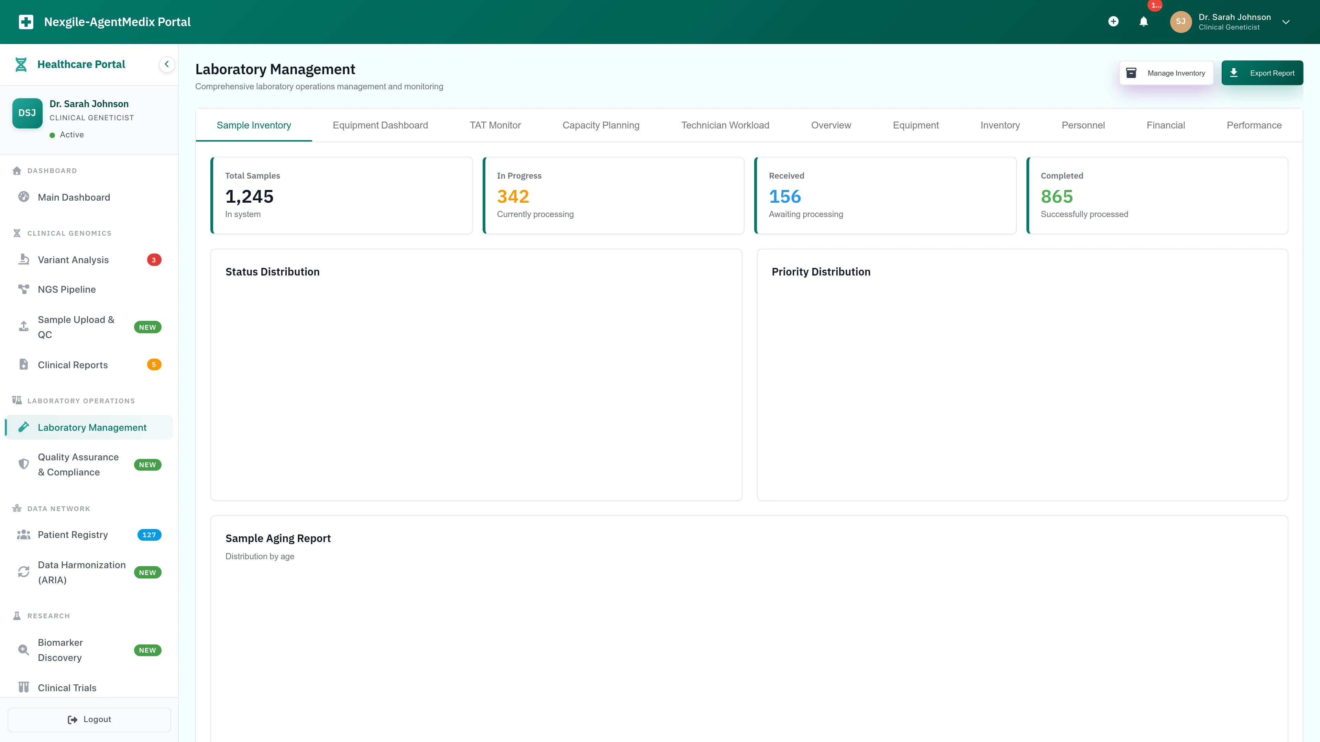Image resolution: width=1320 pixels, height=742 pixels.
Task: Switch to the Equipment Dashboard tab
Action: click(380, 125)
